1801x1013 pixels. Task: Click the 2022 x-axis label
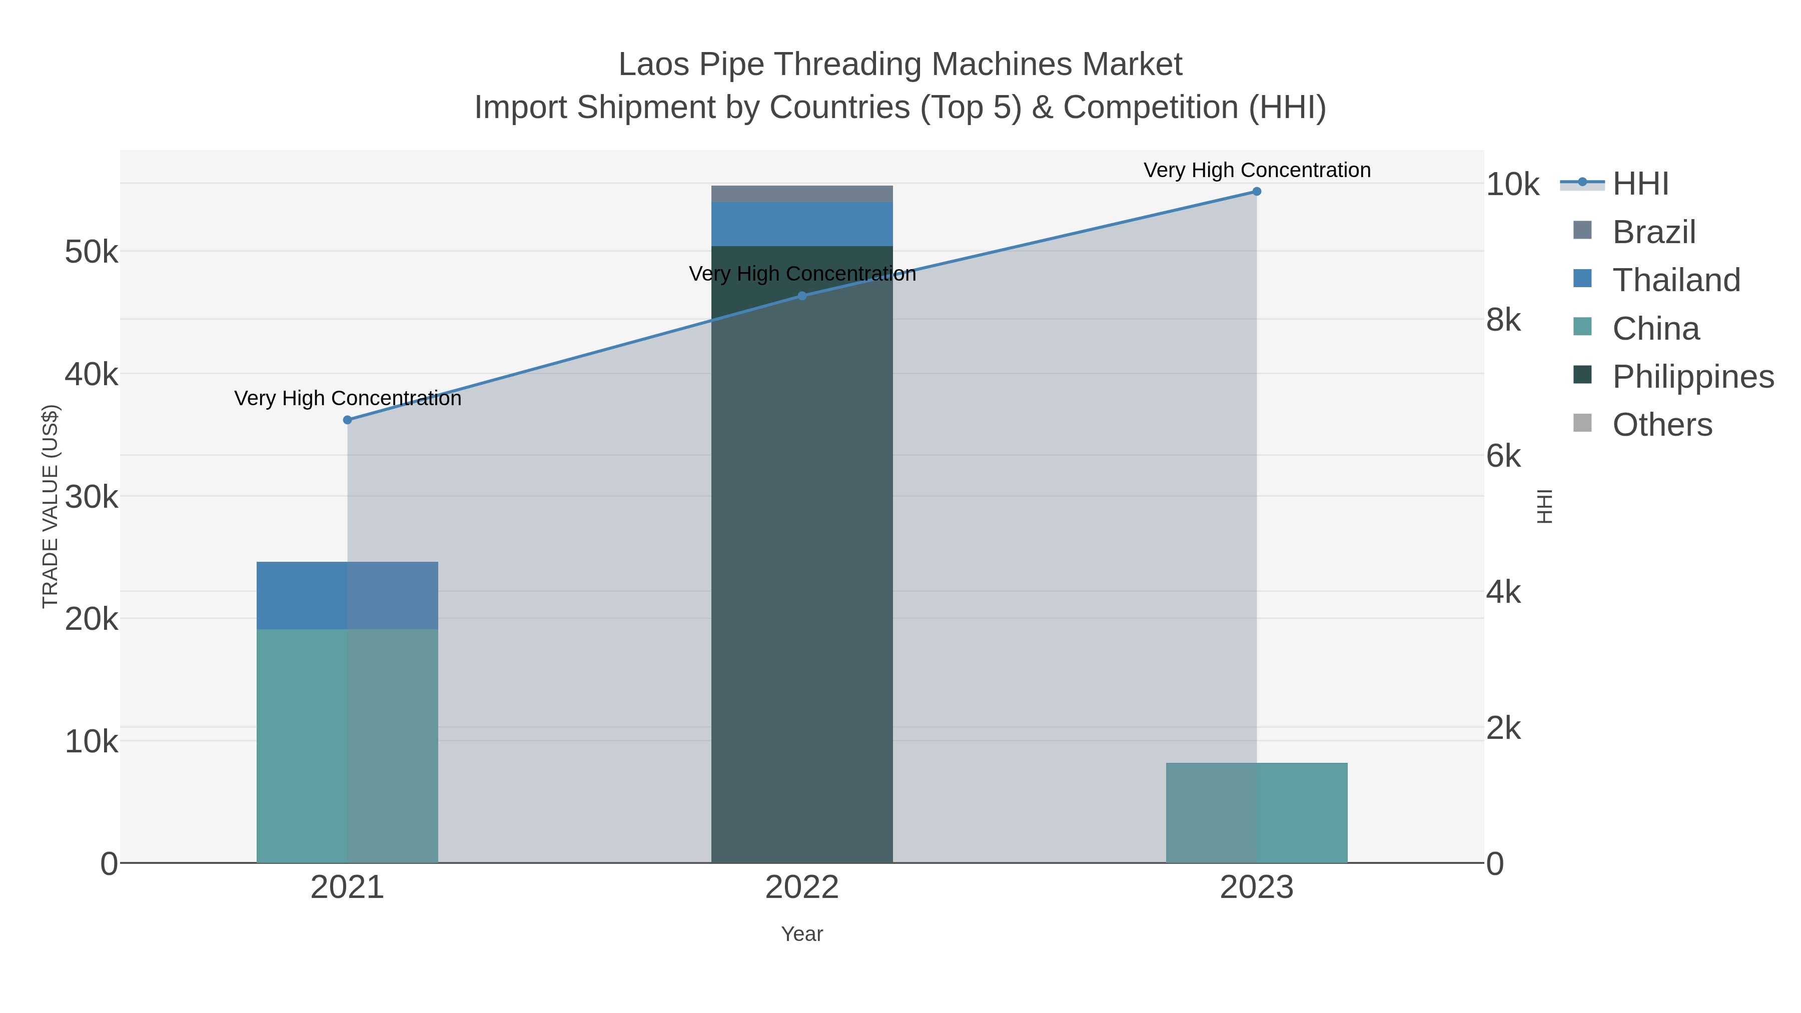[x=802, y=887]
